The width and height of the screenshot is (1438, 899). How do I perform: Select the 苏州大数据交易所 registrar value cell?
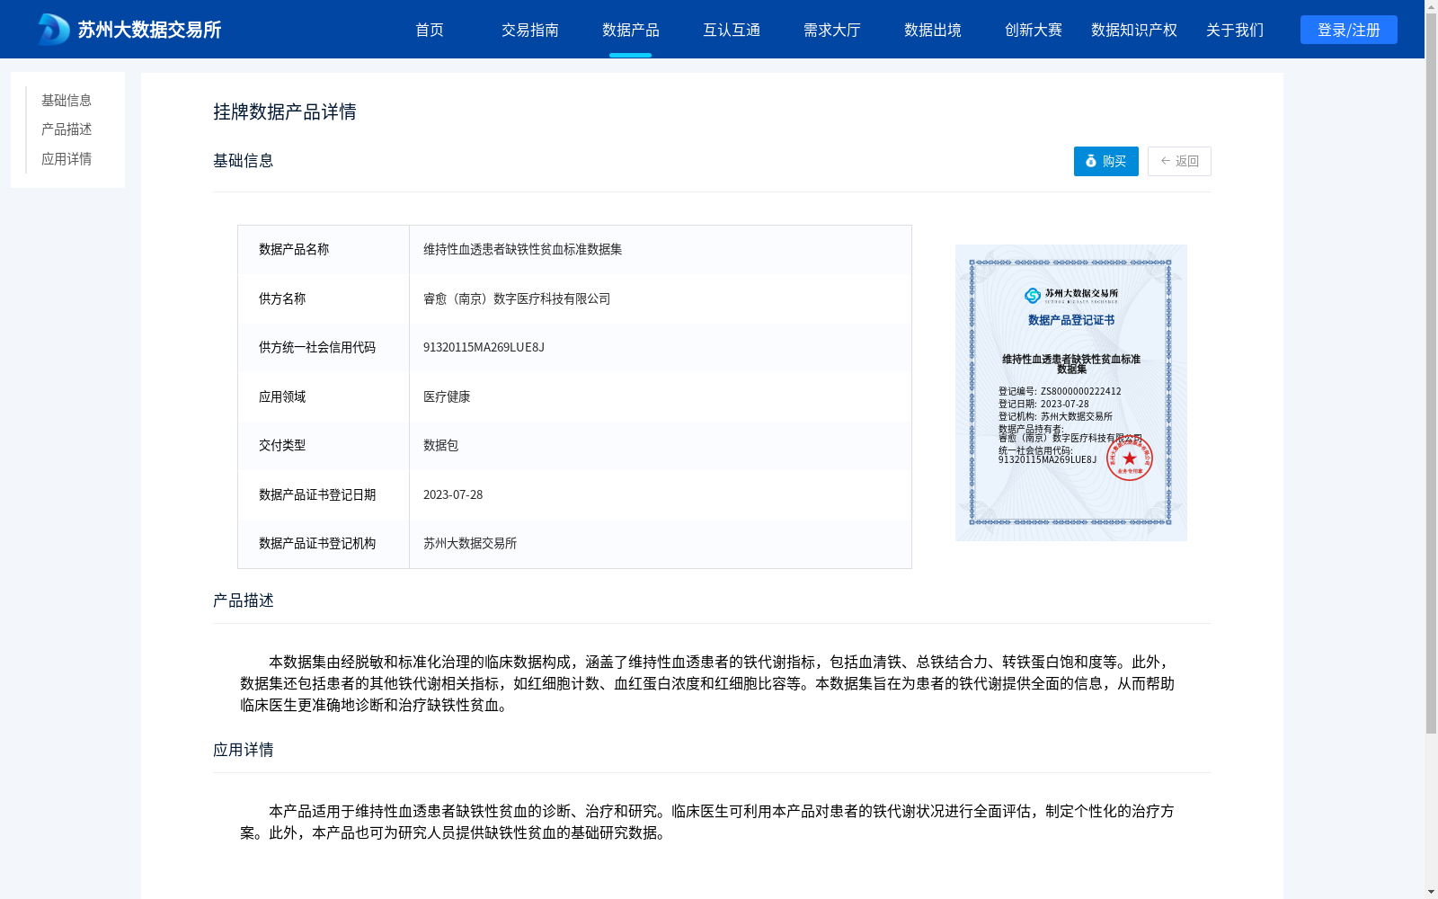661,544
